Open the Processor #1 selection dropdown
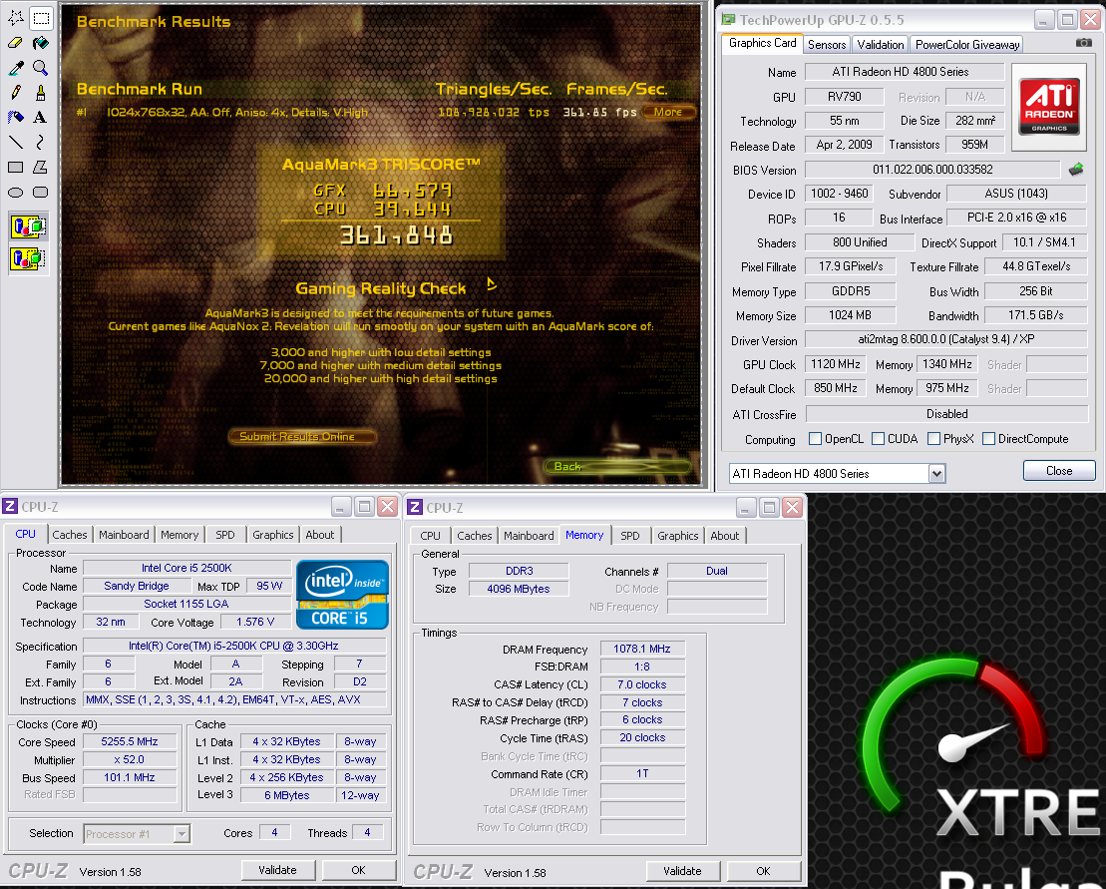The image size is (1106, 889). pos(182,834)
